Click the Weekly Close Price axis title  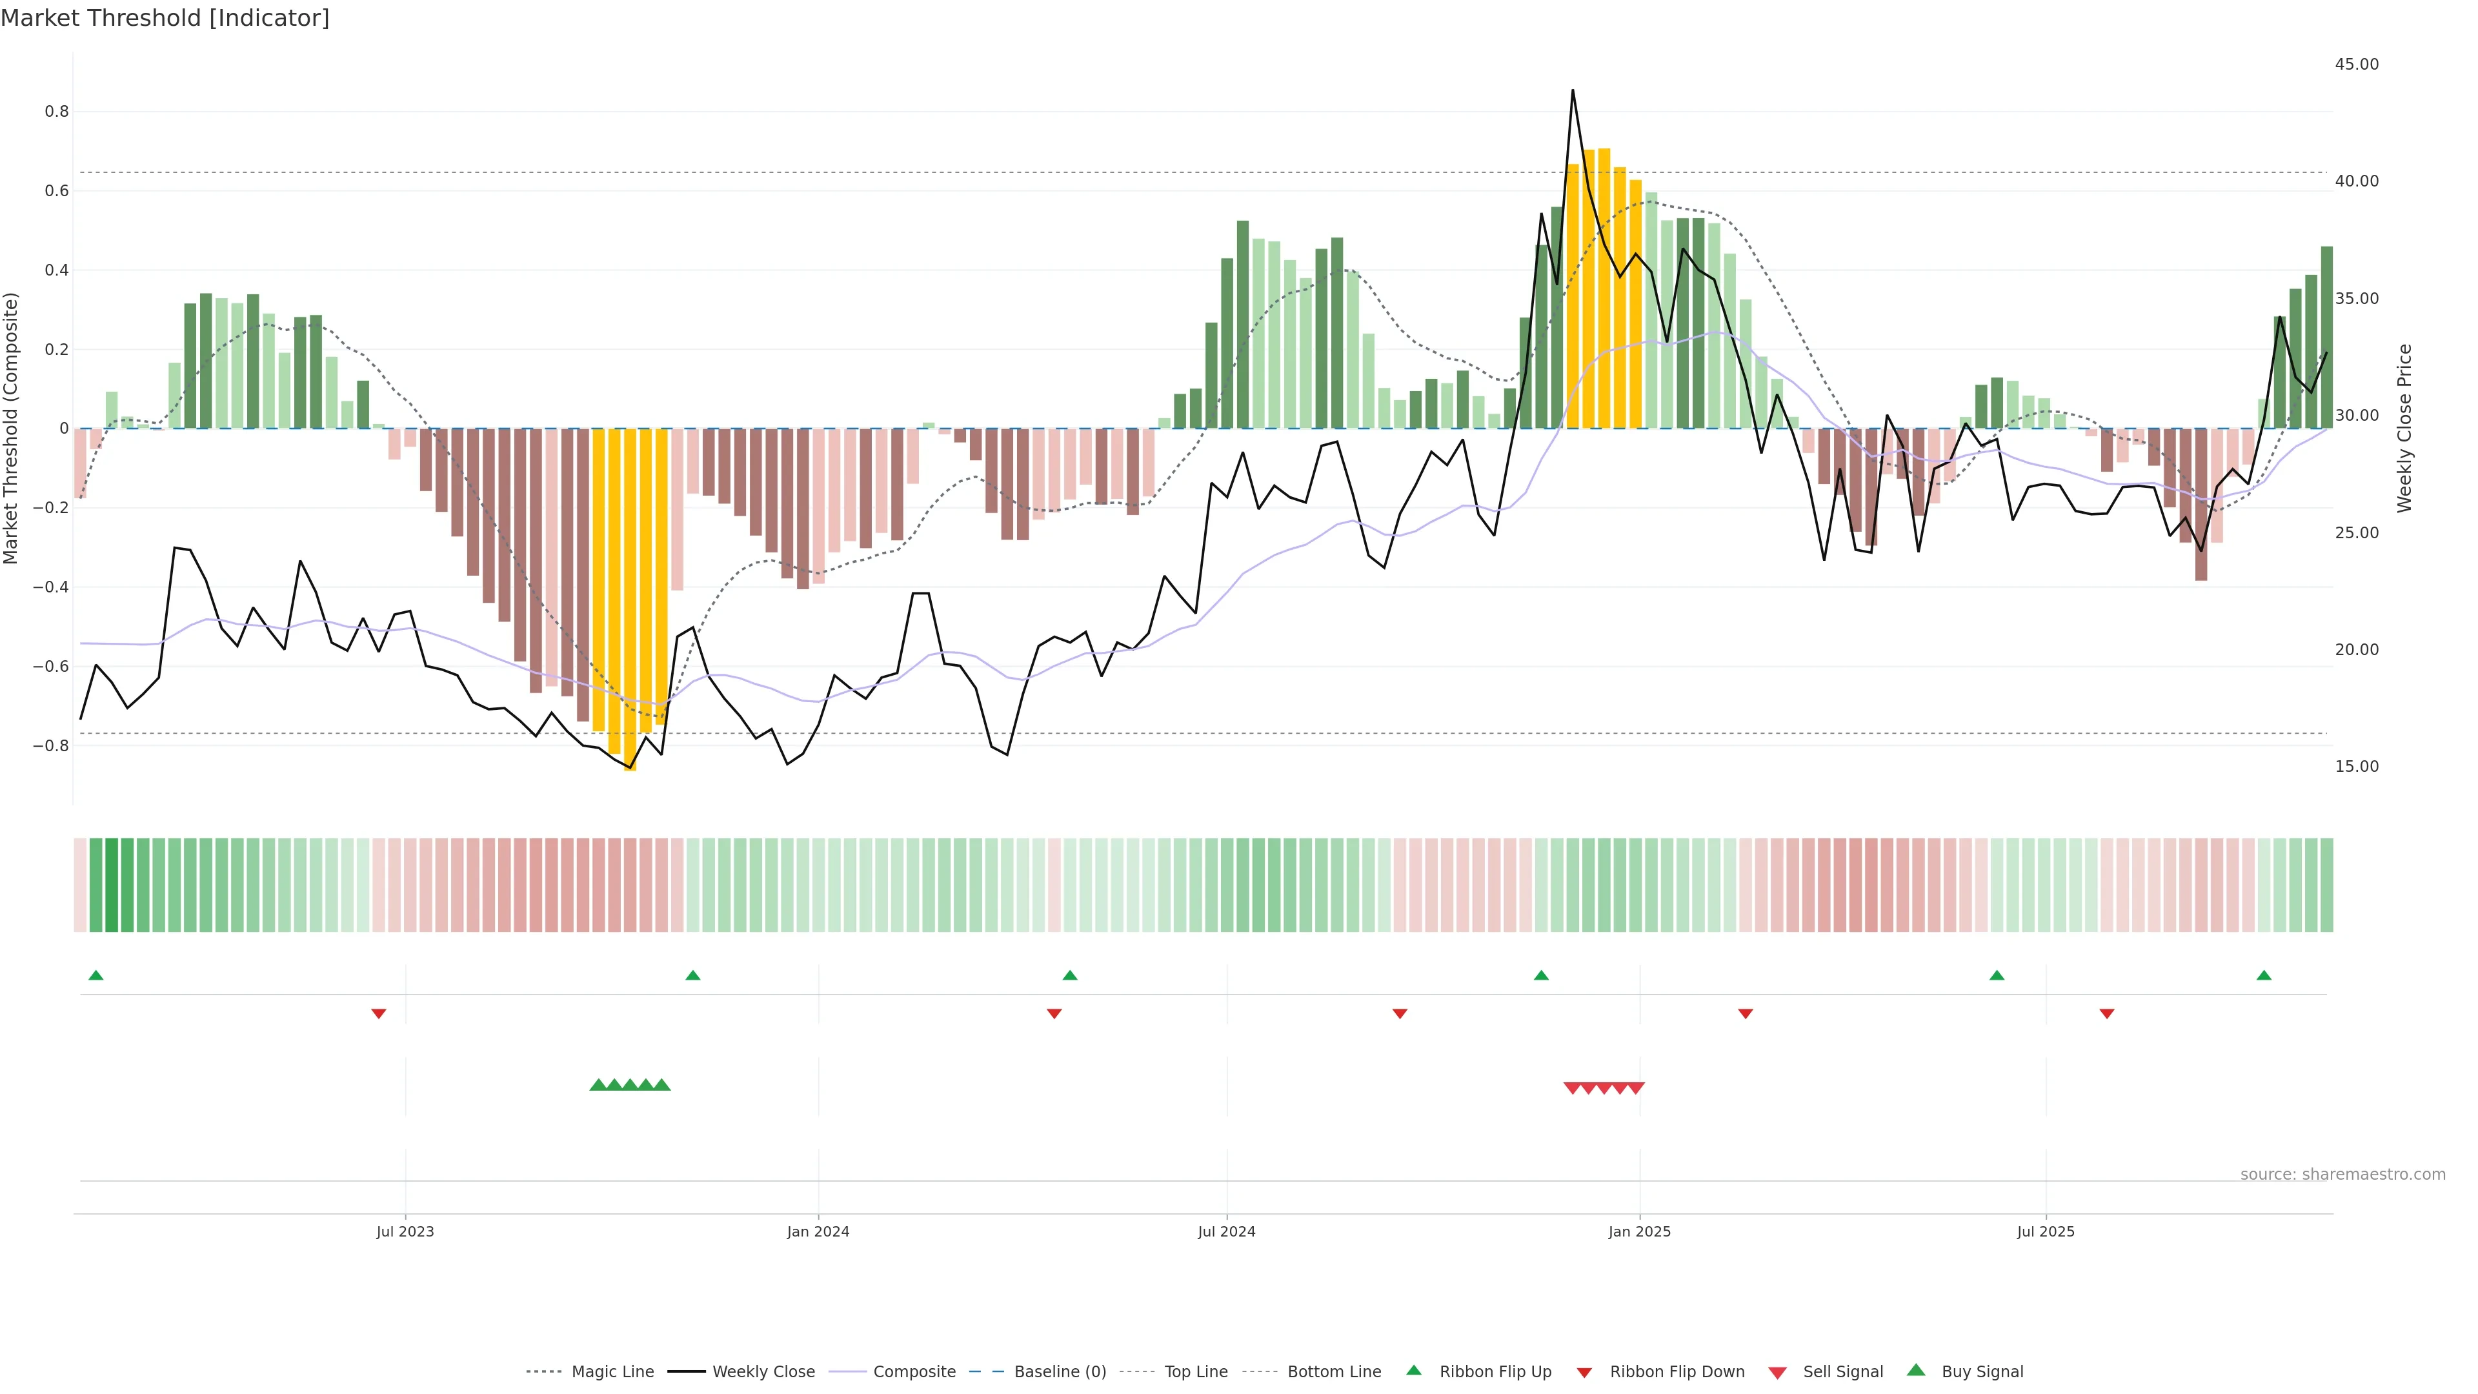(2405, 428)
